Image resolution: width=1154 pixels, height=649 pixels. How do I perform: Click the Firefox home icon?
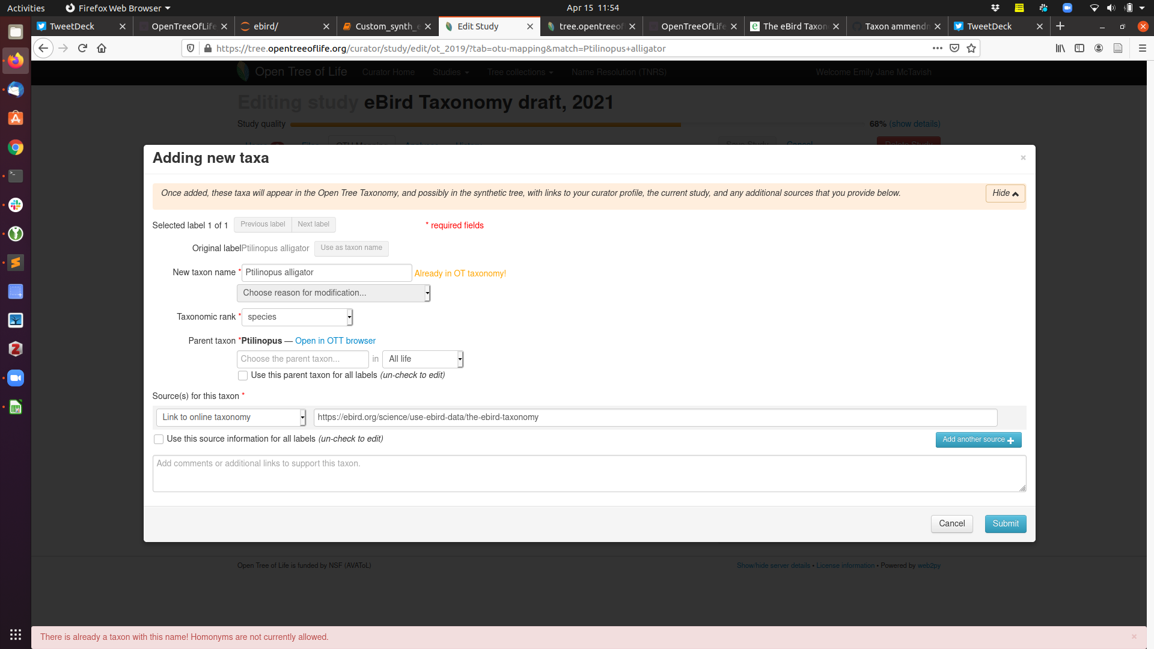click(x=102, y=48)
